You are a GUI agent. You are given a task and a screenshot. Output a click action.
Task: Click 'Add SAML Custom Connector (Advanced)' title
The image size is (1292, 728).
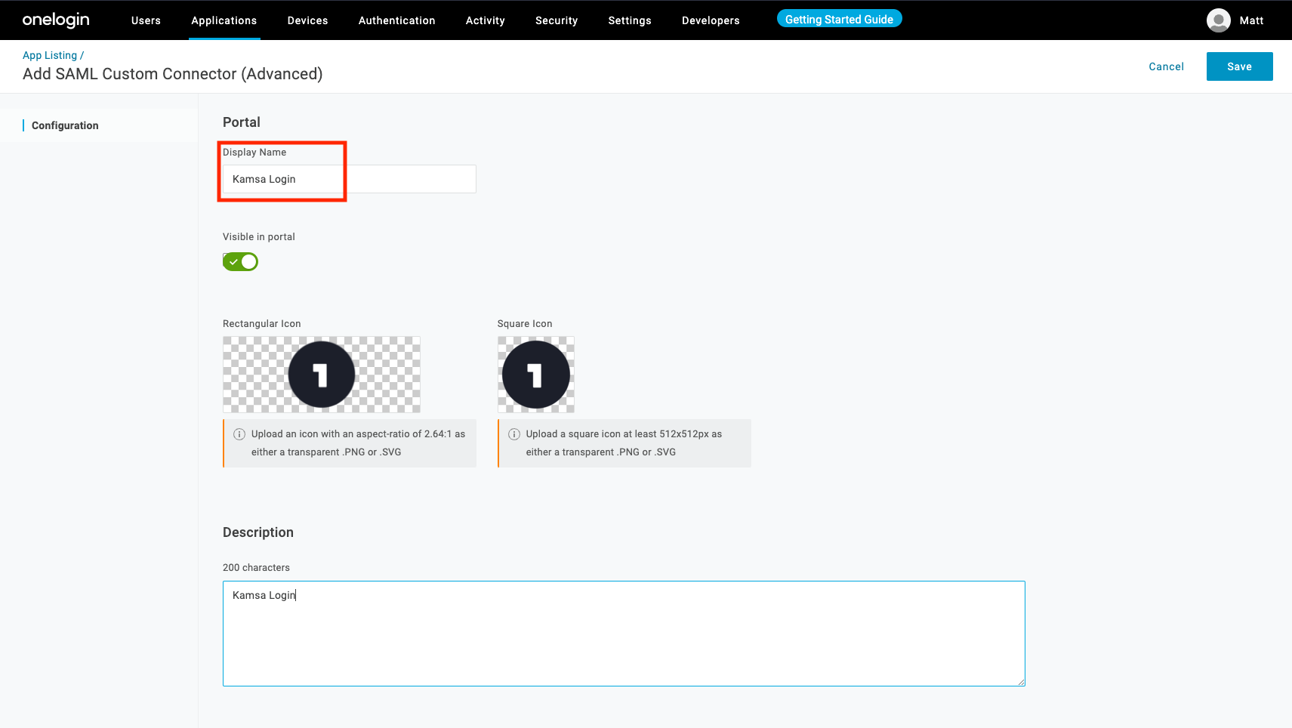[173, 74]
